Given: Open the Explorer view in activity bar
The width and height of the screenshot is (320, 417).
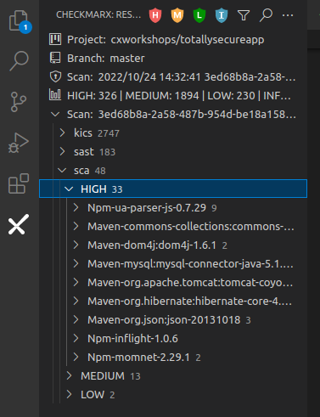Looking at the screenshot, I should click(x=20, y=21).
